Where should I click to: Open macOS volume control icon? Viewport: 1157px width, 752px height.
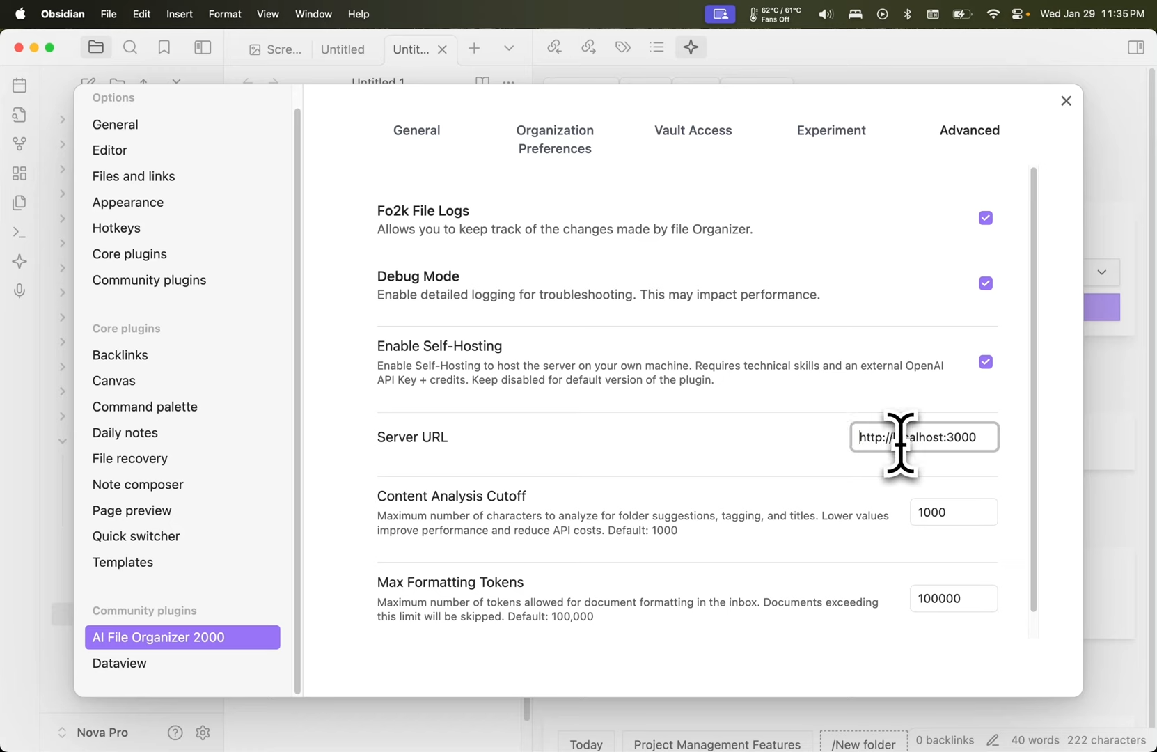tap(826, 14)
